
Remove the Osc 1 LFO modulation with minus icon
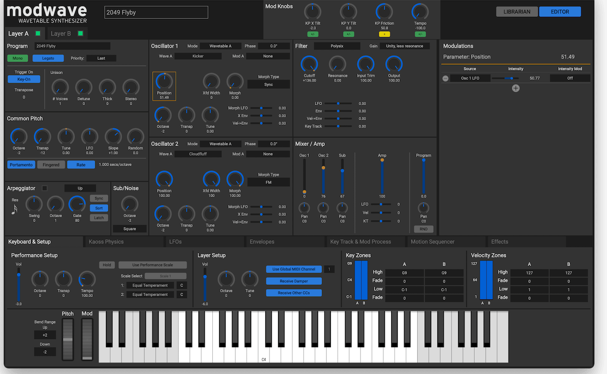445,78
